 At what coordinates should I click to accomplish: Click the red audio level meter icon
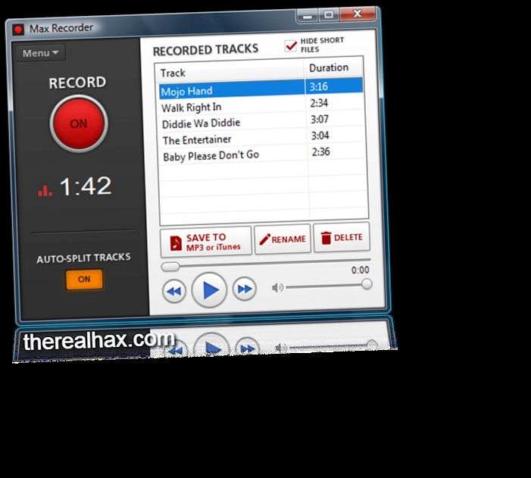(45, 190)
